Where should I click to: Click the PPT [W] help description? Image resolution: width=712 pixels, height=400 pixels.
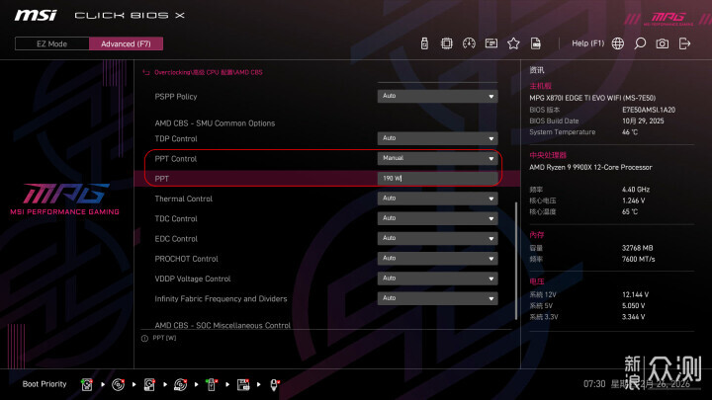164,338
